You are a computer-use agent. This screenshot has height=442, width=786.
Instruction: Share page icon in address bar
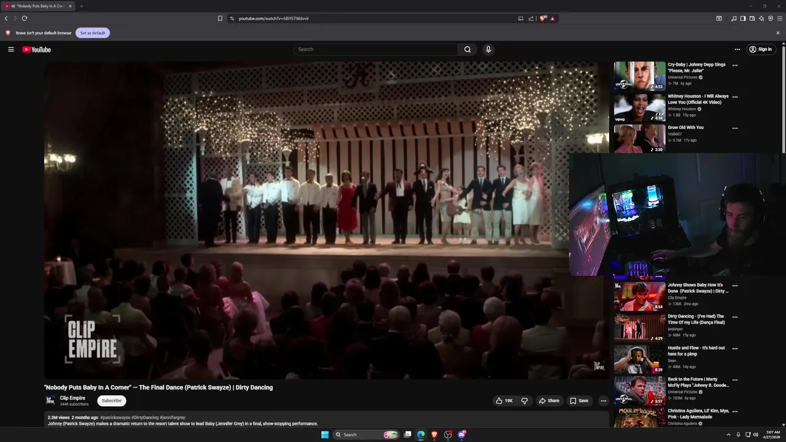pyautogui.click(x=531, y=18)
